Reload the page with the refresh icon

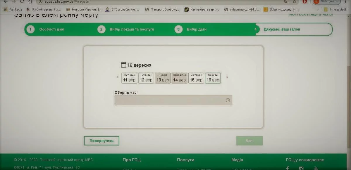click(x=22, y=1)
